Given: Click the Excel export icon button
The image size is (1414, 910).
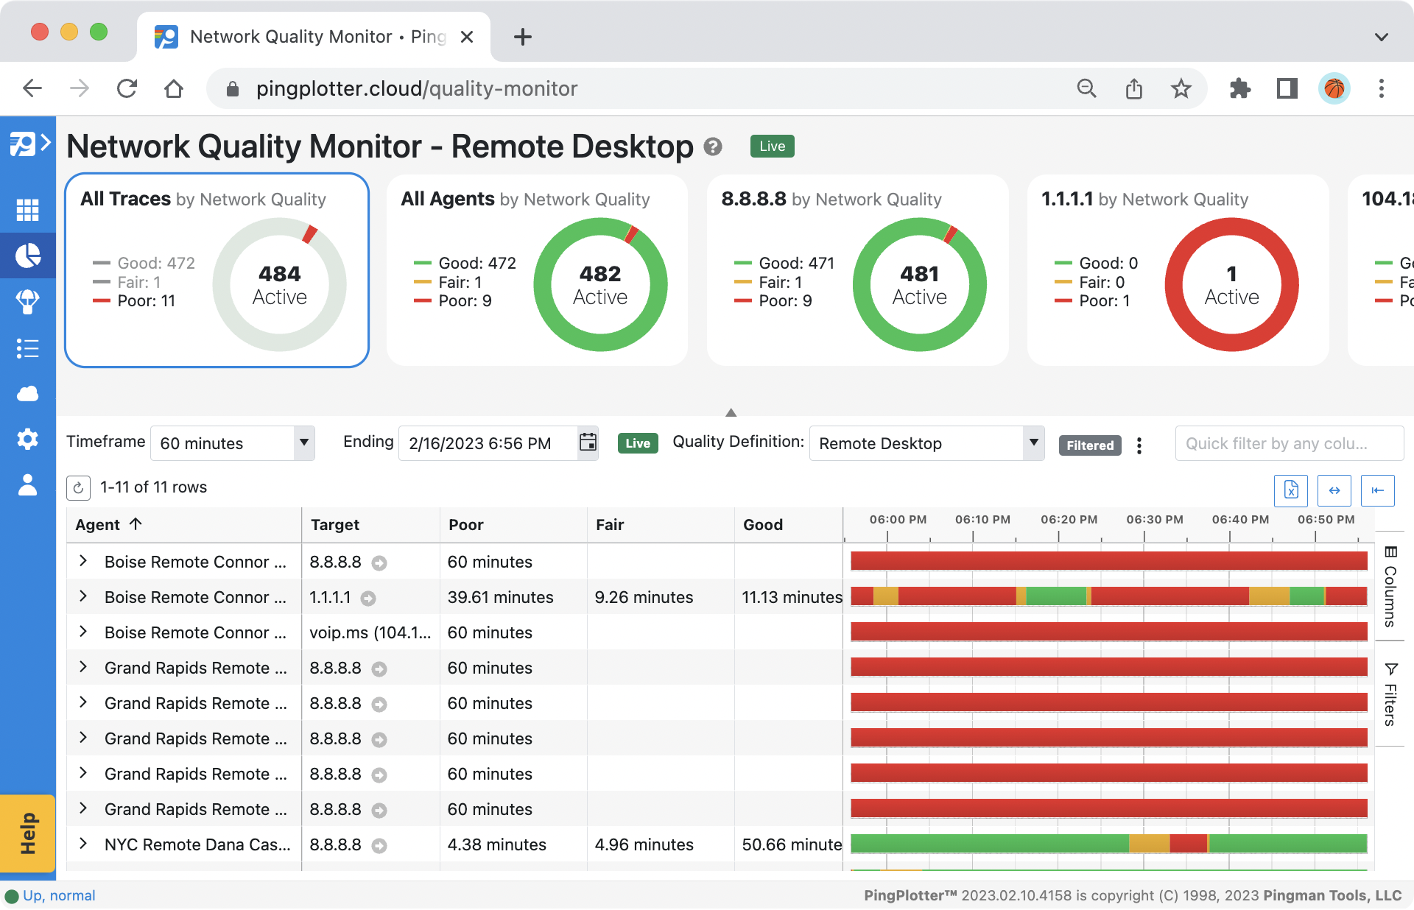Looking at the screenshot, I should point(1290,490).
